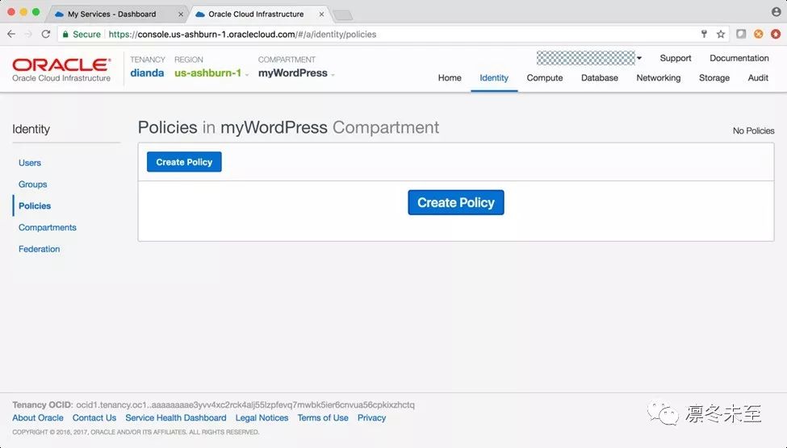
Task: Click the Support link
Action: click(x=675, y=58)
